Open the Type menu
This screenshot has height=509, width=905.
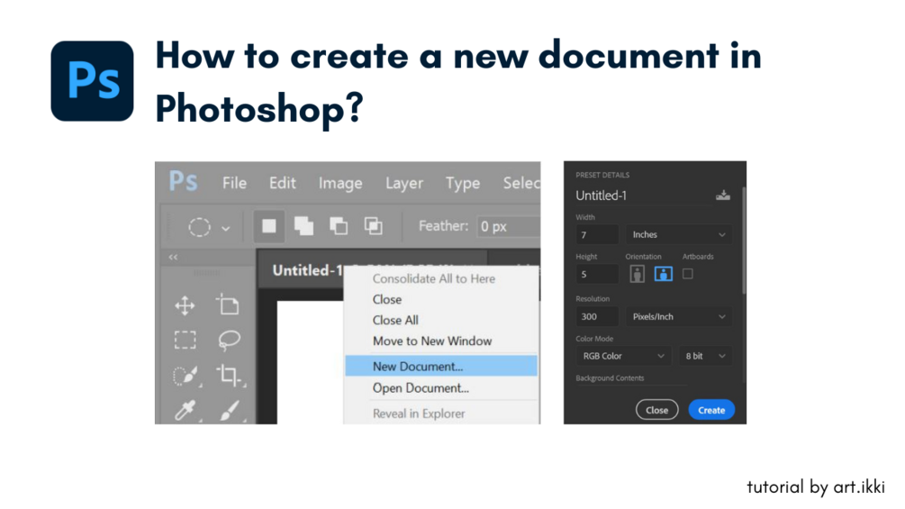[462, 184]
